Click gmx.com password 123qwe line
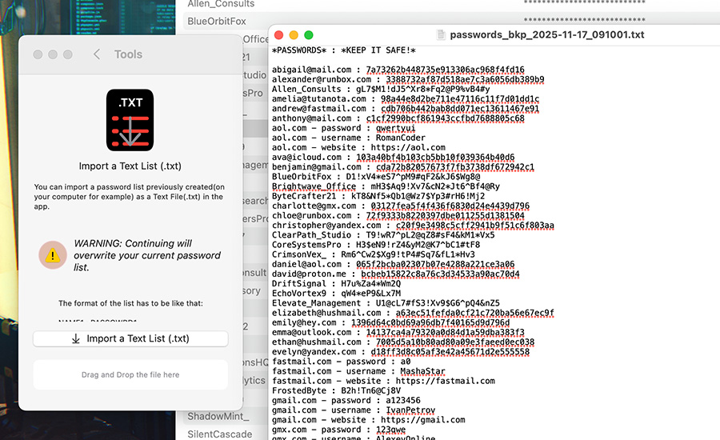The height and width of the screenshot is (440, 720). click(339, 430)
